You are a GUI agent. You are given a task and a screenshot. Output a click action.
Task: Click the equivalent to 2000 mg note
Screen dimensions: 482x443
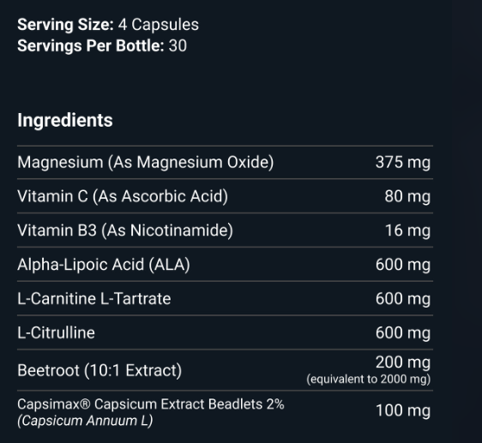point(368,380)
